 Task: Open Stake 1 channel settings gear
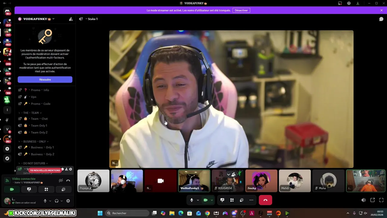coord(70,169)
